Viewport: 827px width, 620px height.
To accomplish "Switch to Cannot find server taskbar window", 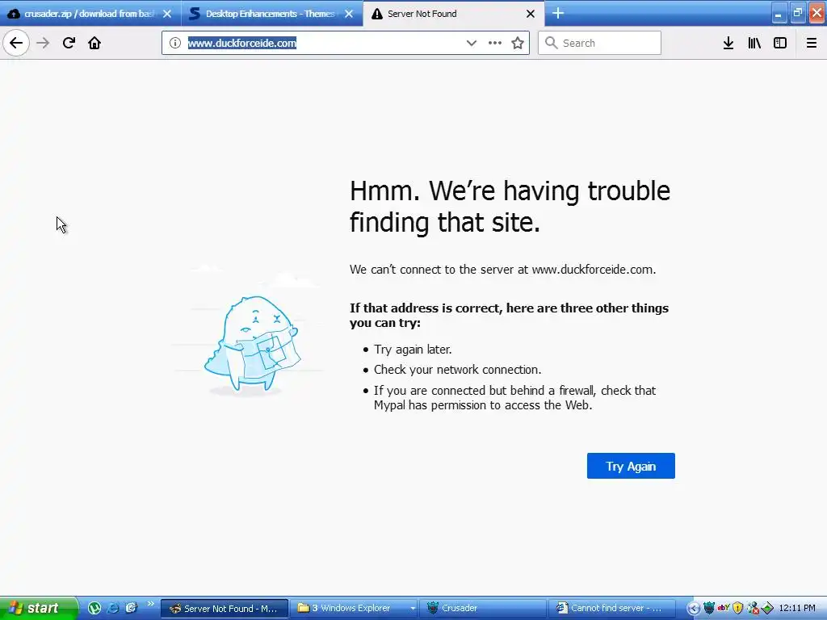I will tap(612, 609).
